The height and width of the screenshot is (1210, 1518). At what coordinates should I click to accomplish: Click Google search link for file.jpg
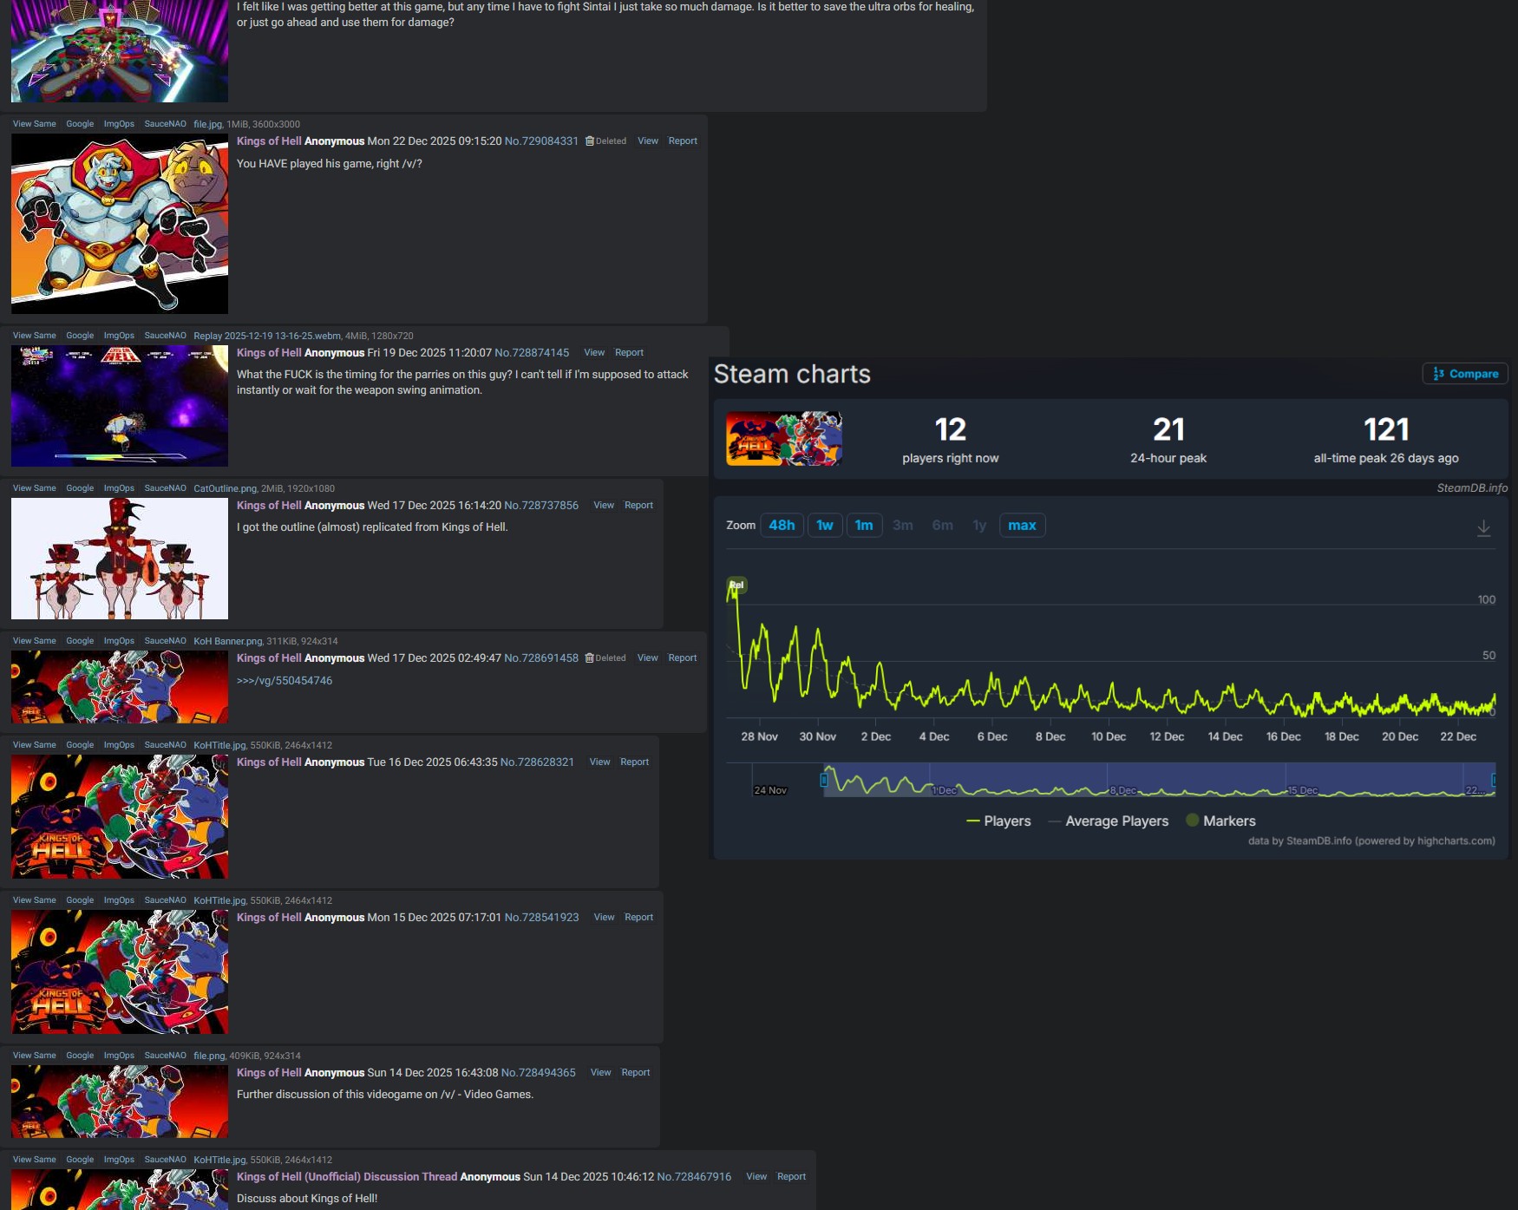pyautogui.click(x=80, y=124)
